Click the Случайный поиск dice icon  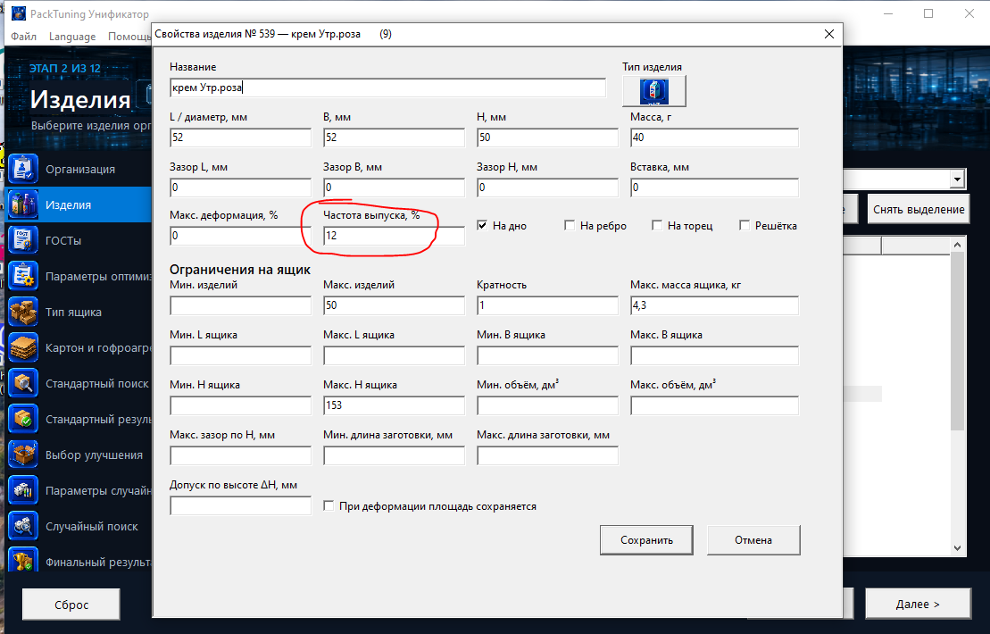click(23, 526)
